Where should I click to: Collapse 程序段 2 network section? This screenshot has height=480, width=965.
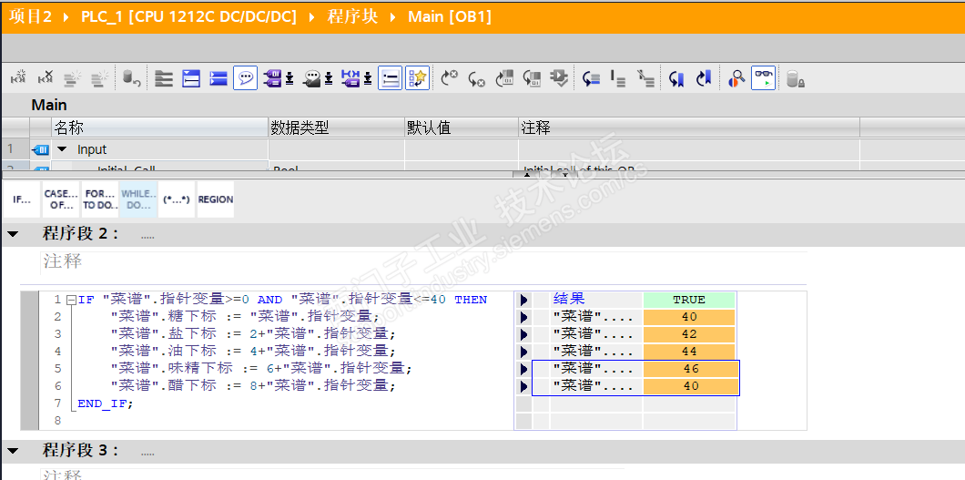13,234
